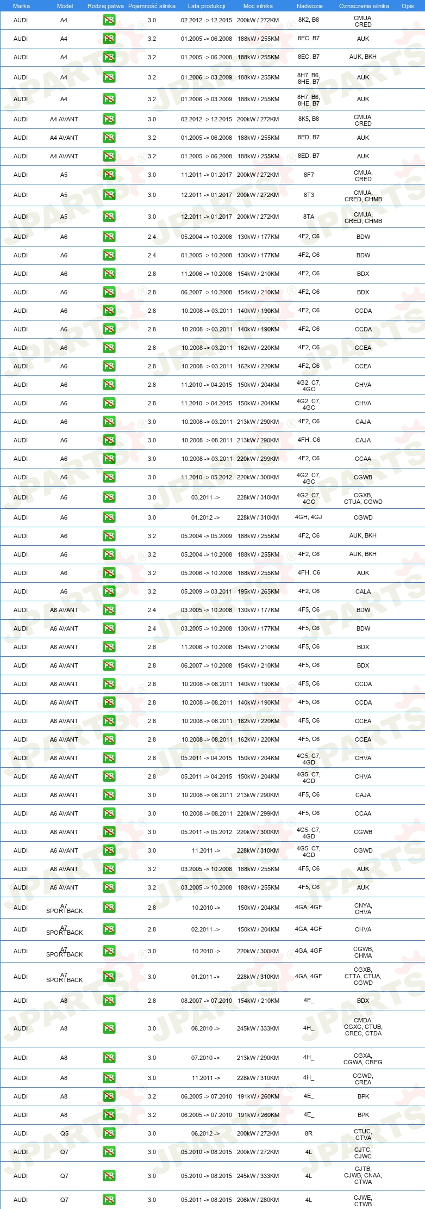Select the '02.2011 ->' production date
425x1209 pixels.
pos(205,929)
